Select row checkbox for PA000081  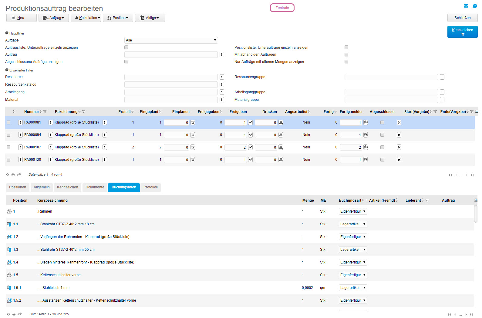[x=8, y=122]
